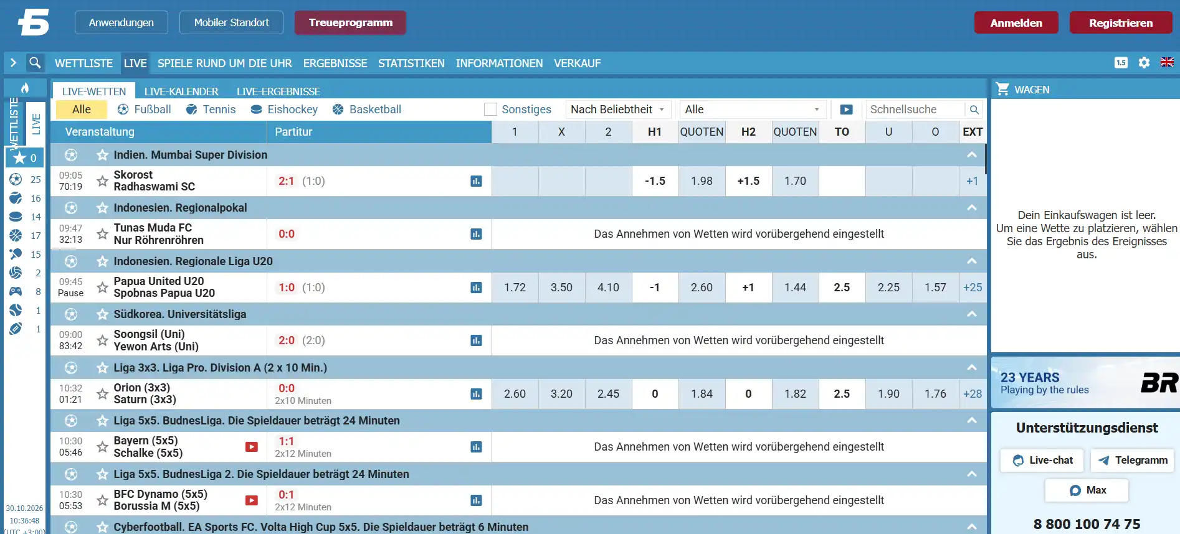Filter by Eishockey sport
Viewport: 1180px width, 534px height.
pos(284,110)
